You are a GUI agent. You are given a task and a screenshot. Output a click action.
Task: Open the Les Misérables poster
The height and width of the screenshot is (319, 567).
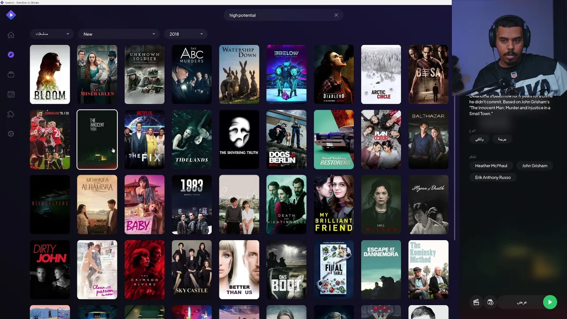97,74
